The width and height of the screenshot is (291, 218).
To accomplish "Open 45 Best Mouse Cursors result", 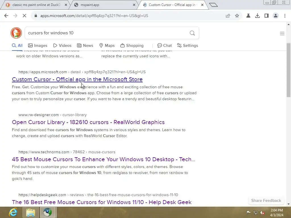I will coord(103,160).
